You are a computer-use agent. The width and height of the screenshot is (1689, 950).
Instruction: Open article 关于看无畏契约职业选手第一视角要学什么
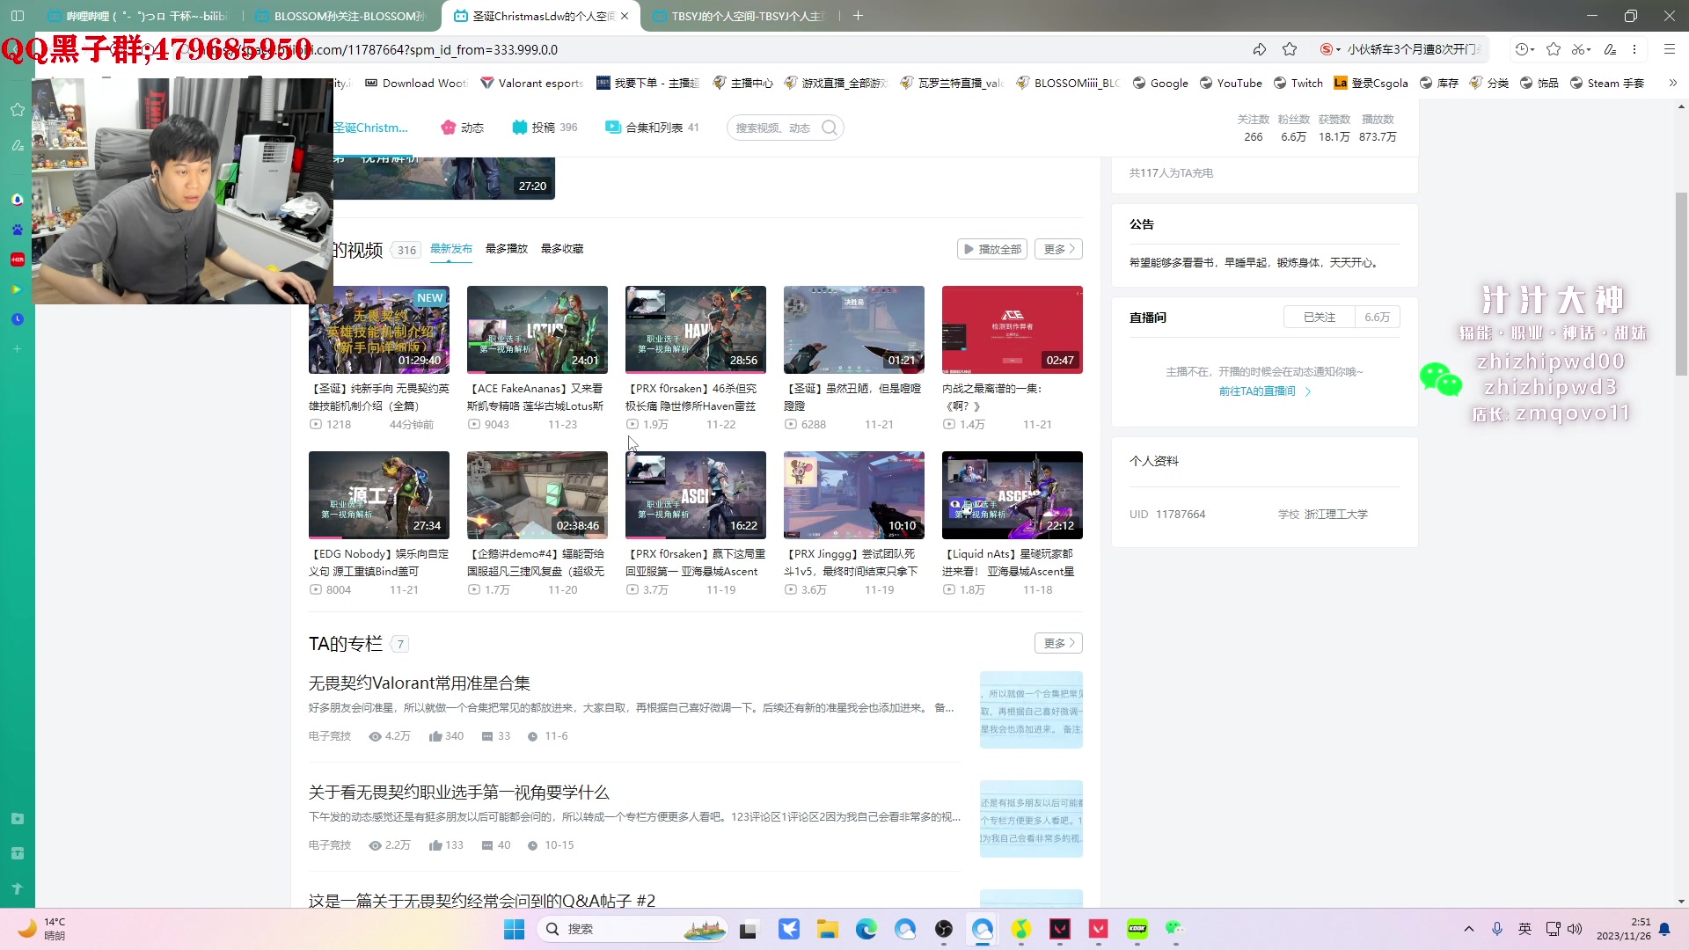click(x=459, y=793)
